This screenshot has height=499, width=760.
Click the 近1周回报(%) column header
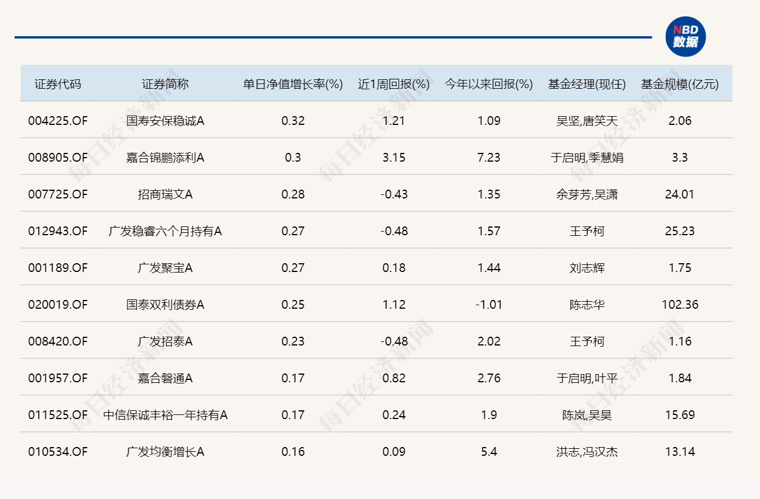click(393, 84)
